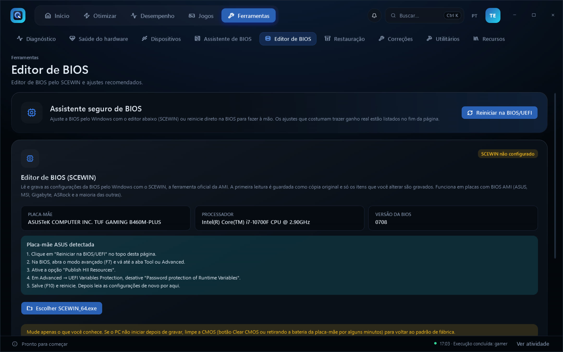The image size is (563, 352).
Task: Click status text 17:03 Execução concluída: gamer
Action: [x=473, y=344]
